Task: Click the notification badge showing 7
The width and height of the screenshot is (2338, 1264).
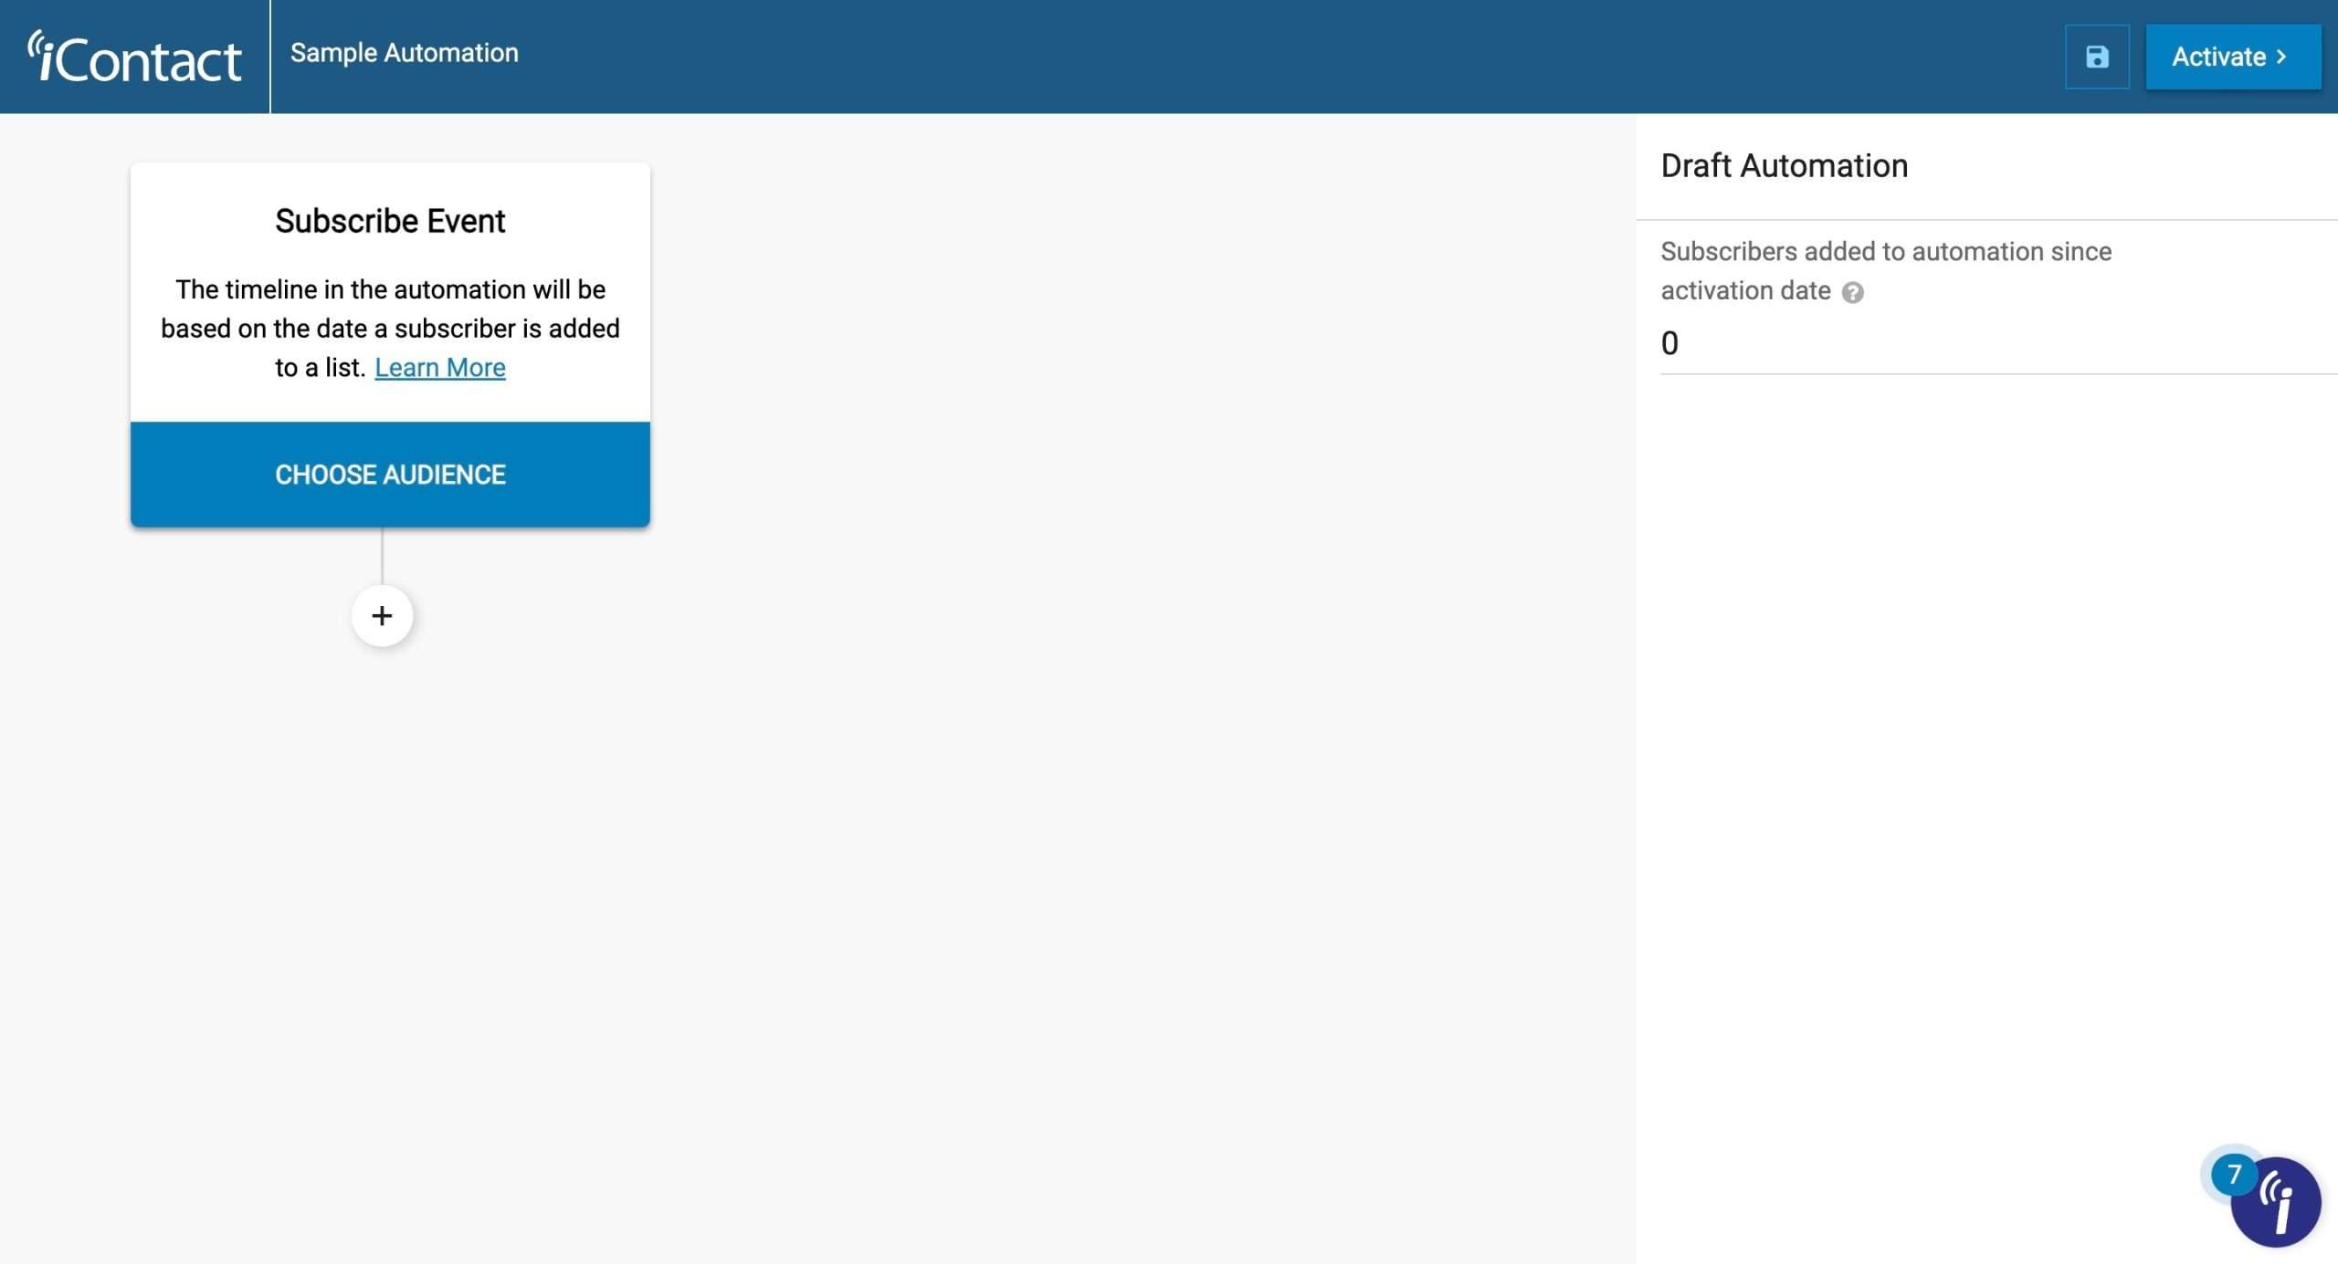Action: [2234, 1175]
